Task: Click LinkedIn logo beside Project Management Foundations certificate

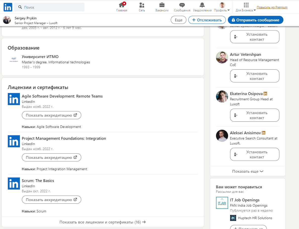Action: [14, 141]
